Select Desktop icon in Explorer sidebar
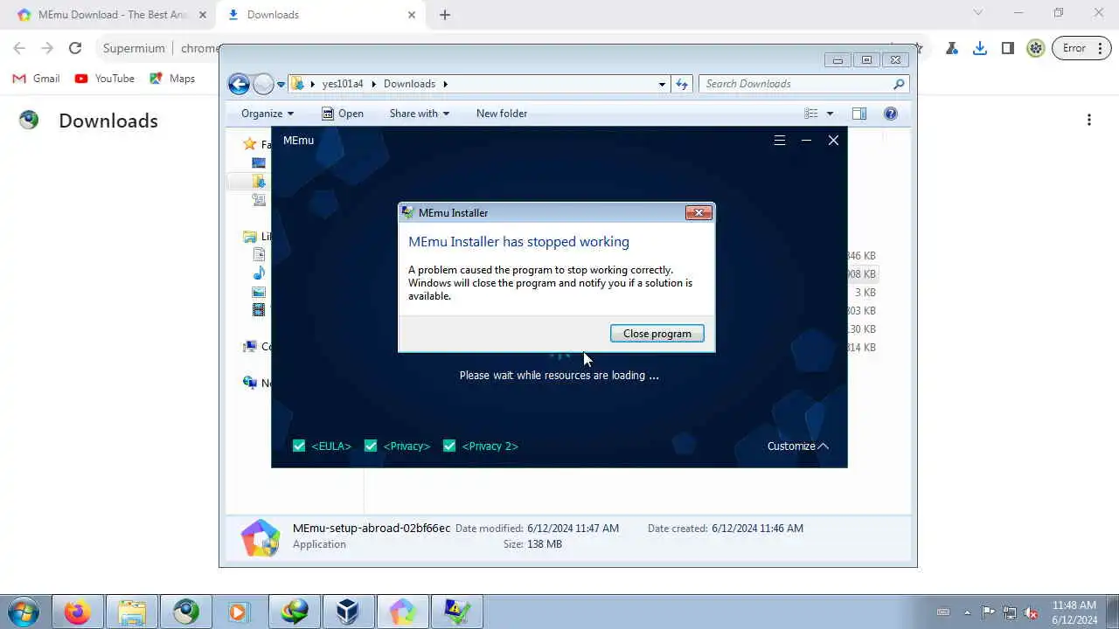Viewport: 1119px width, 629px height. 259,162
